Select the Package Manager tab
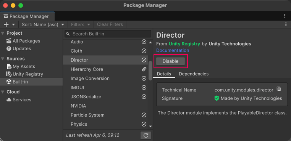 click(x=27, y=16)
